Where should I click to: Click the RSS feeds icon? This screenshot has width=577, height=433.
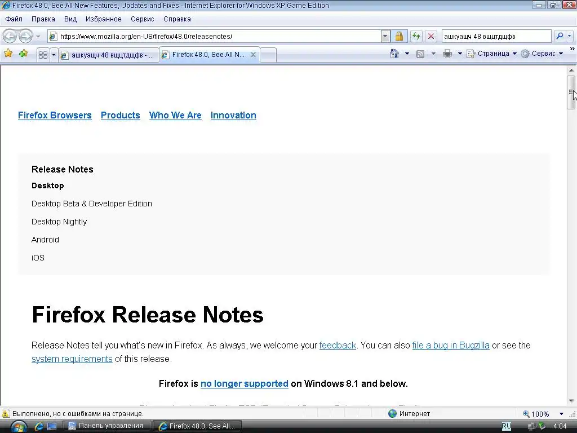[x=420, y=54]
